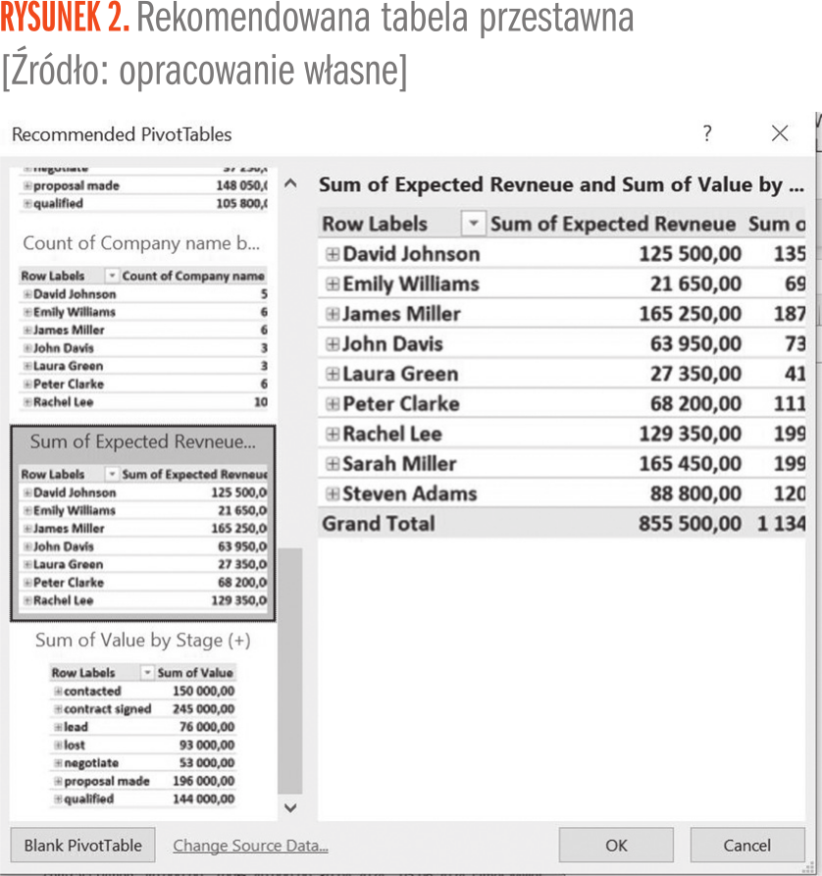Close the Recommended PivotTables dialog
This screenshot has height=876, width=822.
tap(780, 133)
